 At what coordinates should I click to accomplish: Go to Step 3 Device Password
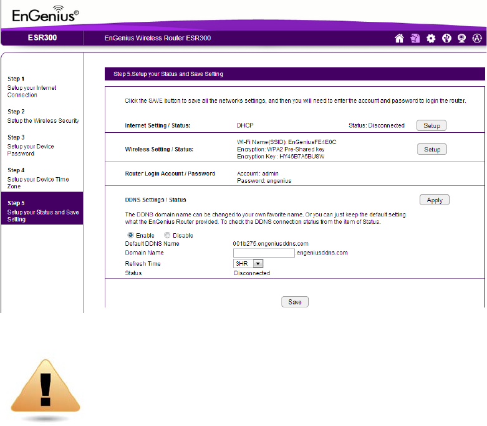coord(31,145)
